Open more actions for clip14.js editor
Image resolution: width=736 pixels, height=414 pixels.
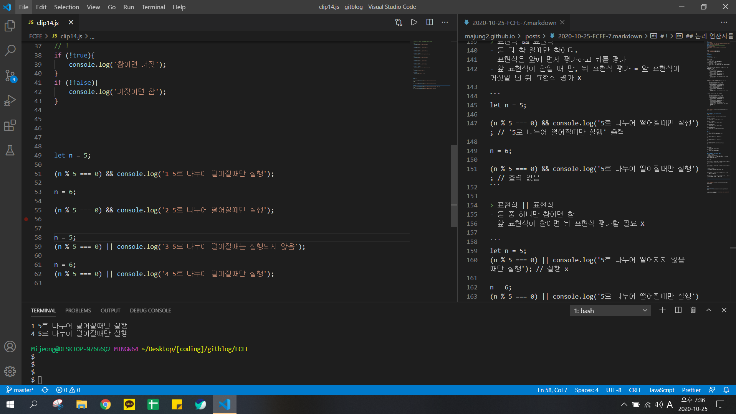445,23
